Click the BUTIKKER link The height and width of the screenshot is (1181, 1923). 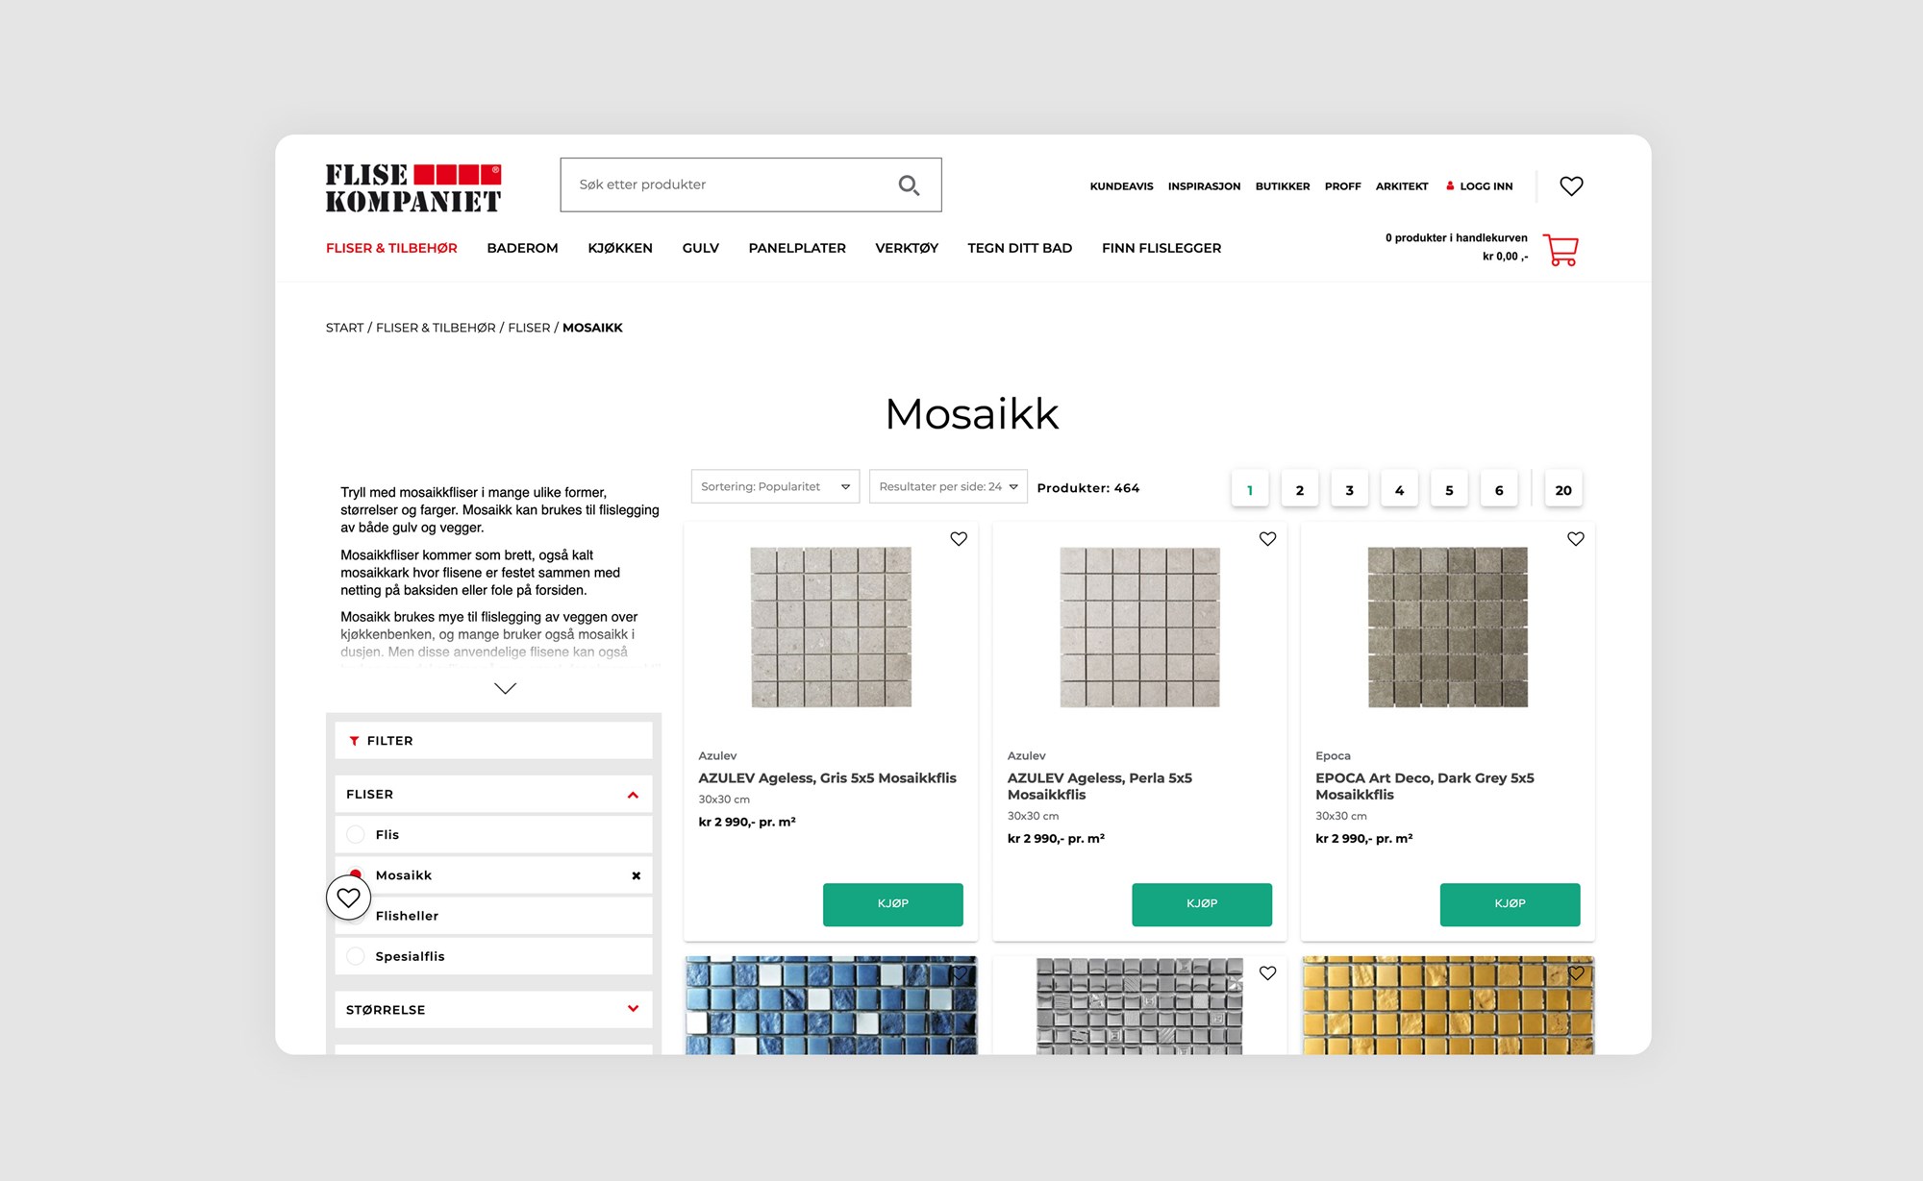pyautogui.click(x=1283, y=186)
